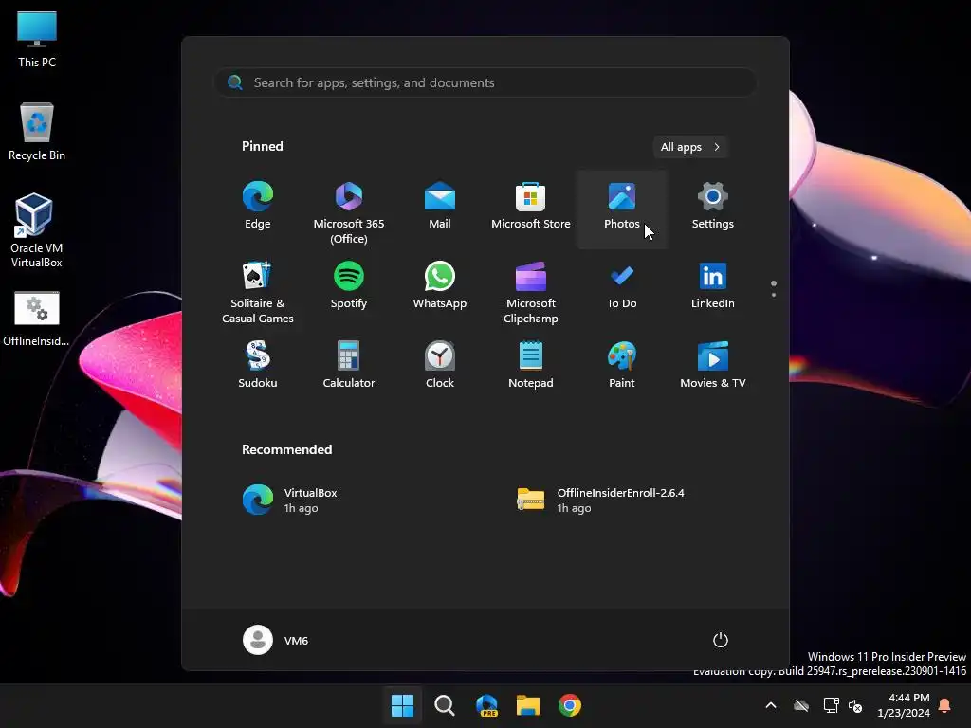Image resolution: width=971 pixels, height=728 pixels.
Task: Open the Paint app
Action: (622, 366)
